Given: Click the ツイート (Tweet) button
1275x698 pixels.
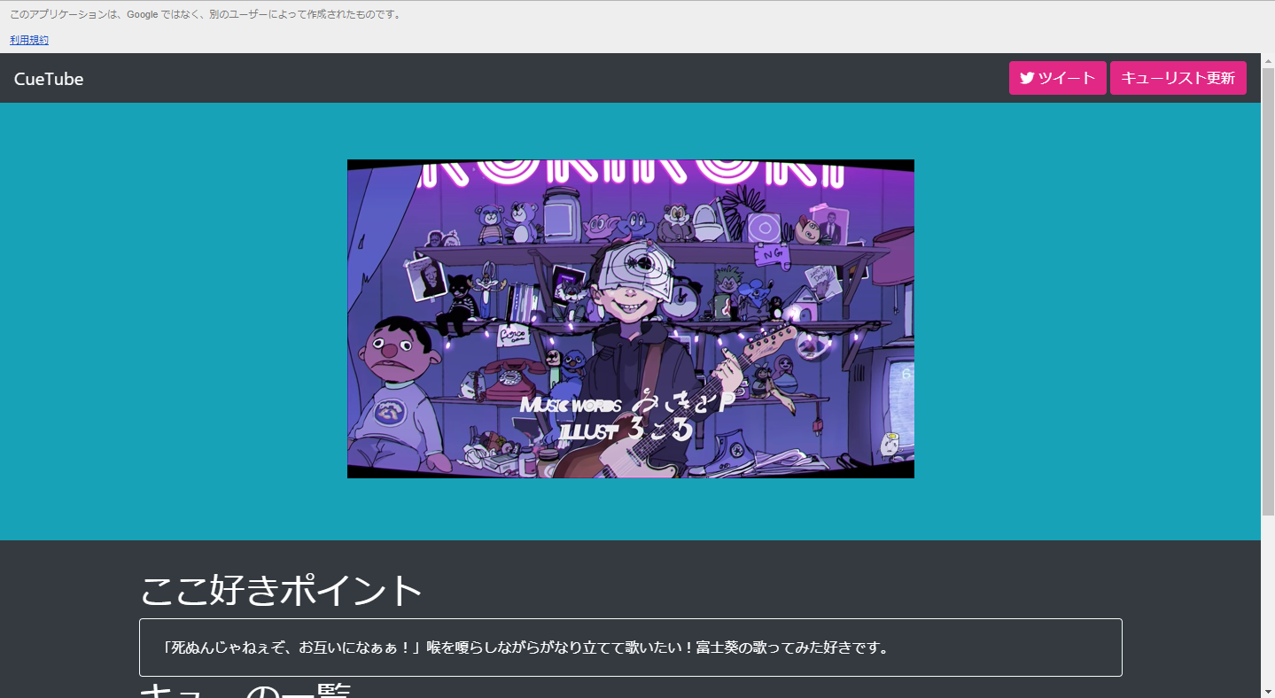Looking at the screenshot, I should 1057,78.
